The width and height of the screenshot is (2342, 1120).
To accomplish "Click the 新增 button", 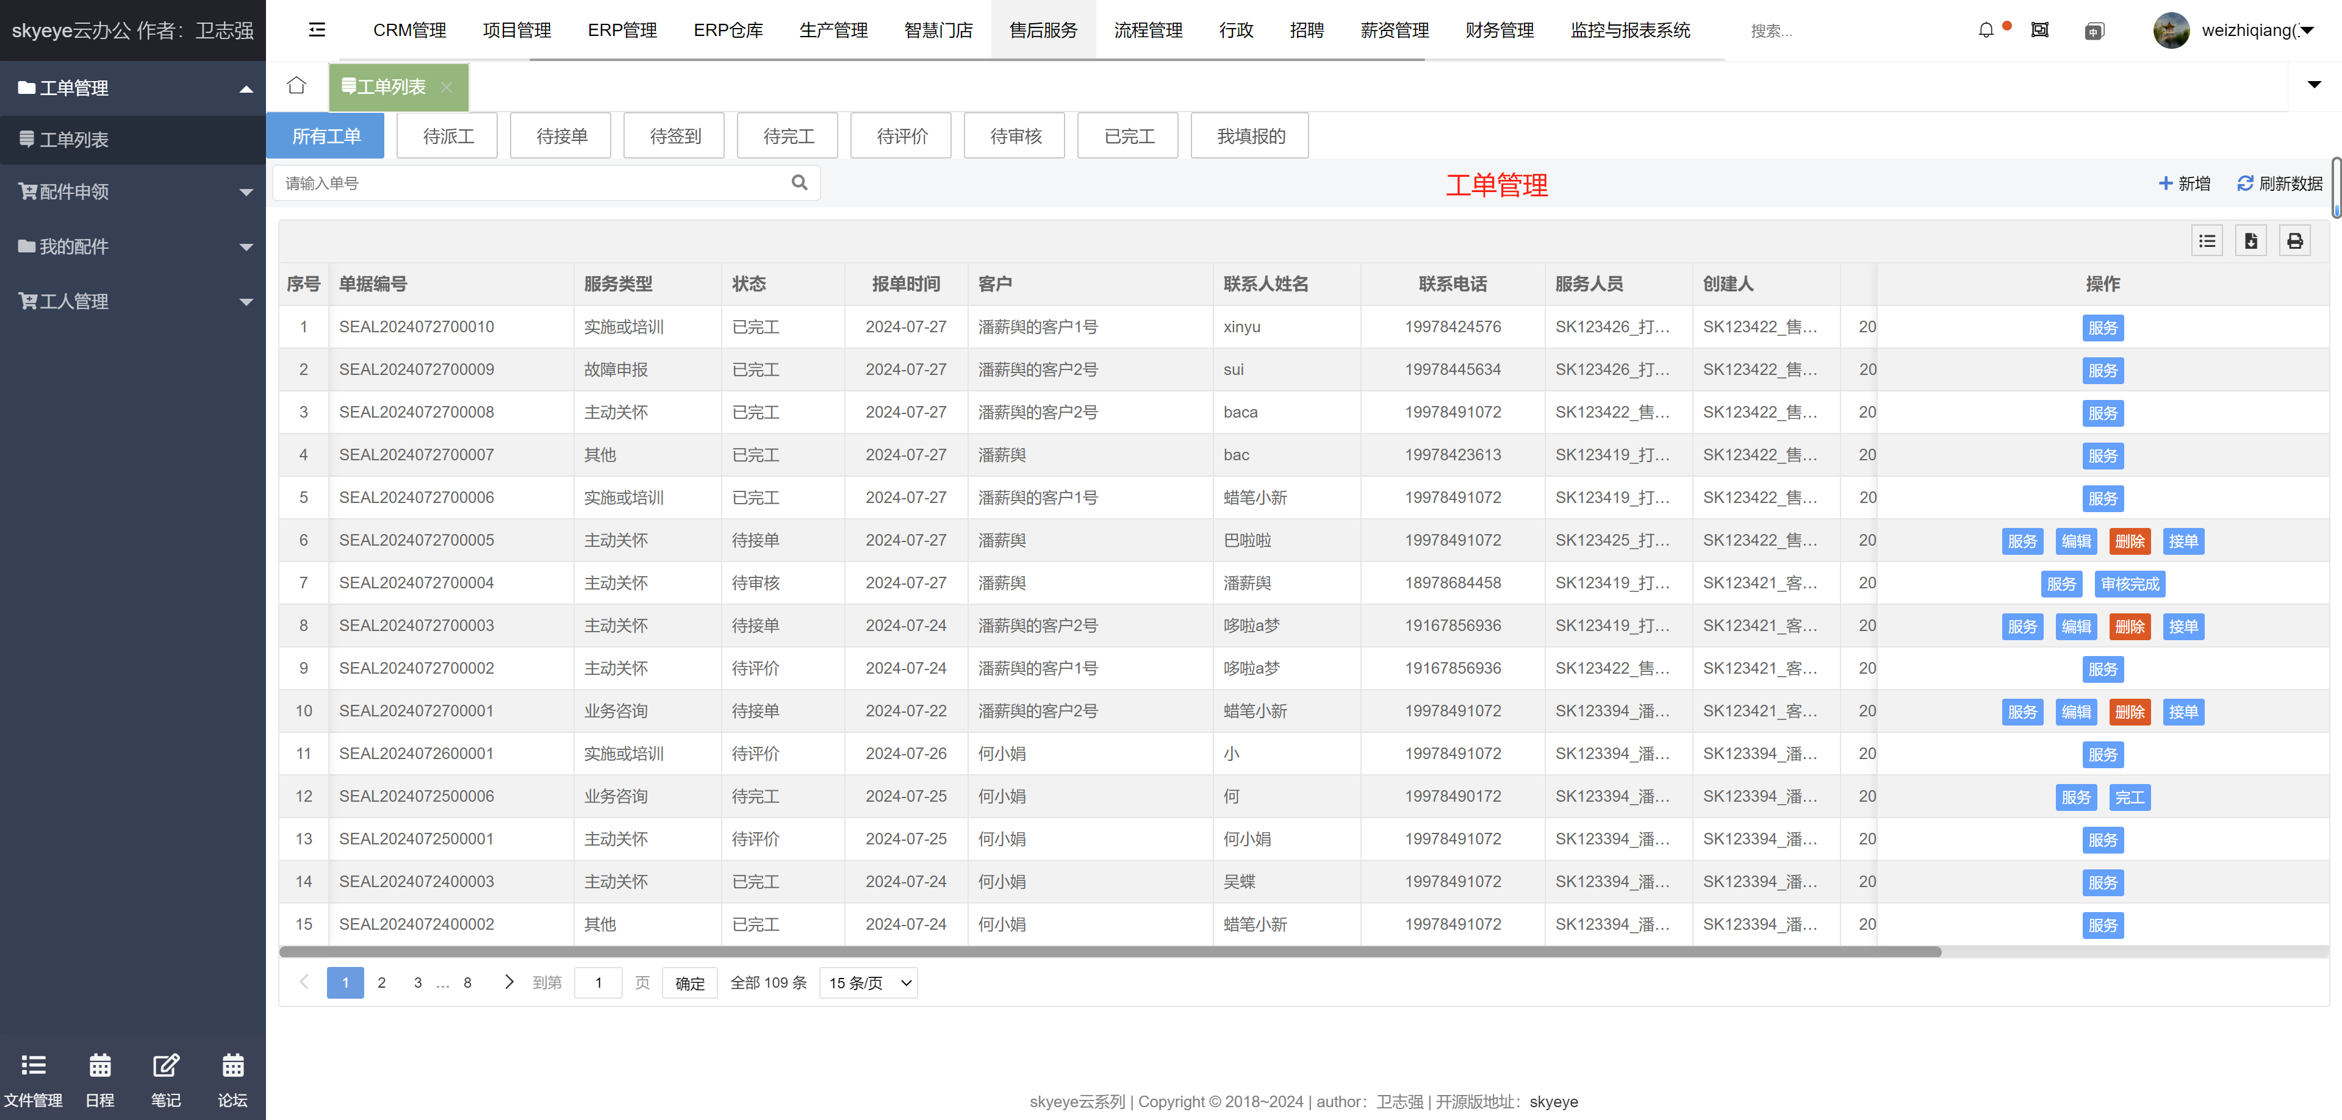I will point(2184,184).
